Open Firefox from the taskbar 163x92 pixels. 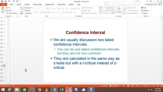(32, 90)
